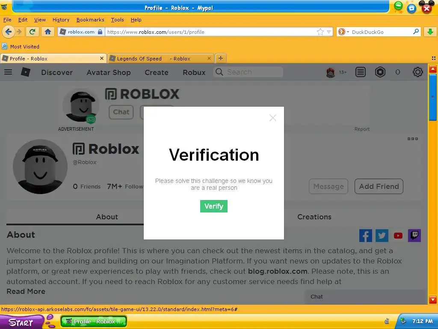Expand the description with Read More
Viewport: 438px width, 329px height.
pos(26,291)
